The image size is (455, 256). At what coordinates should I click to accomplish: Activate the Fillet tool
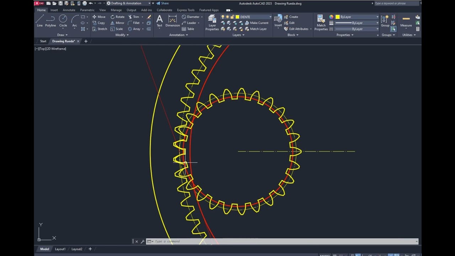(x=134, y=23)
